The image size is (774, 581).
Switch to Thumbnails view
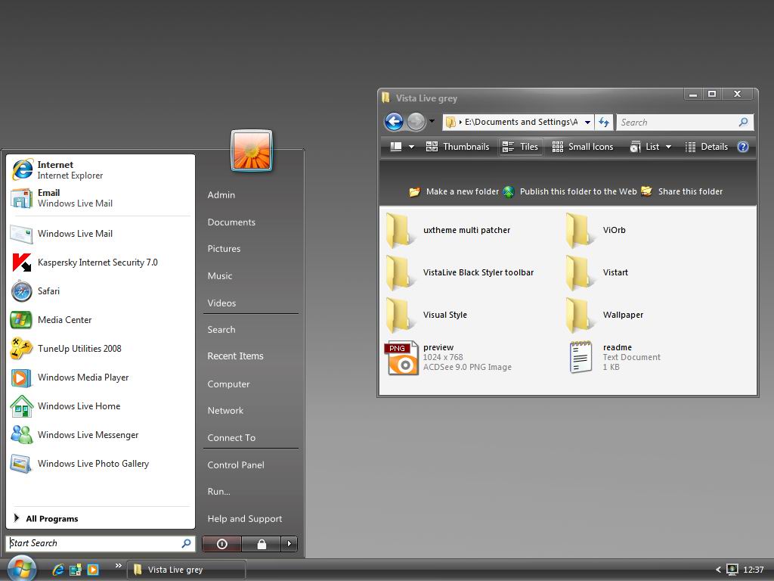click(457, 147)
